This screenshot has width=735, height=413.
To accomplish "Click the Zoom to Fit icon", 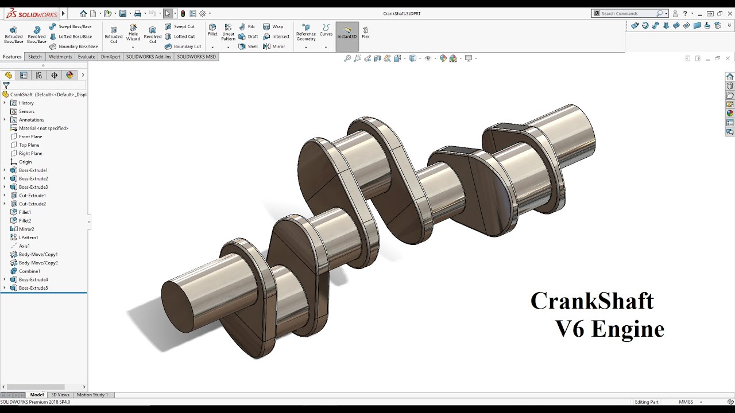I will coord(347,59).
